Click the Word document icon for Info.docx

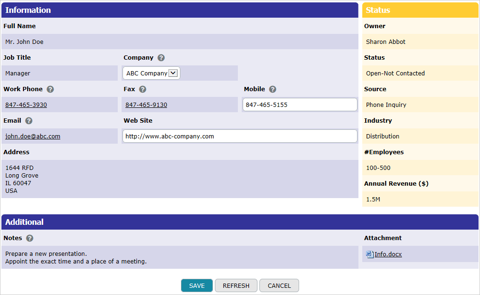pyautogui.click(x=370, y=254)
